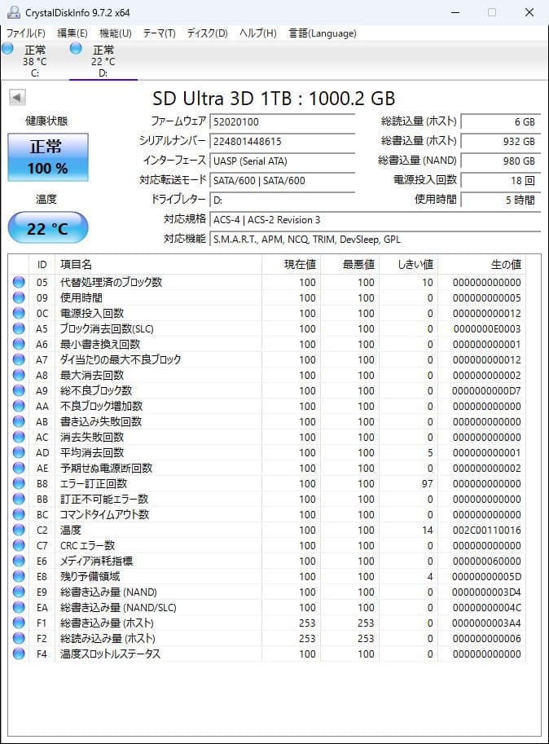This screenshot has width=549, height=744.
Task: Click the status orb in row A6
Action: tap(19, 344)
